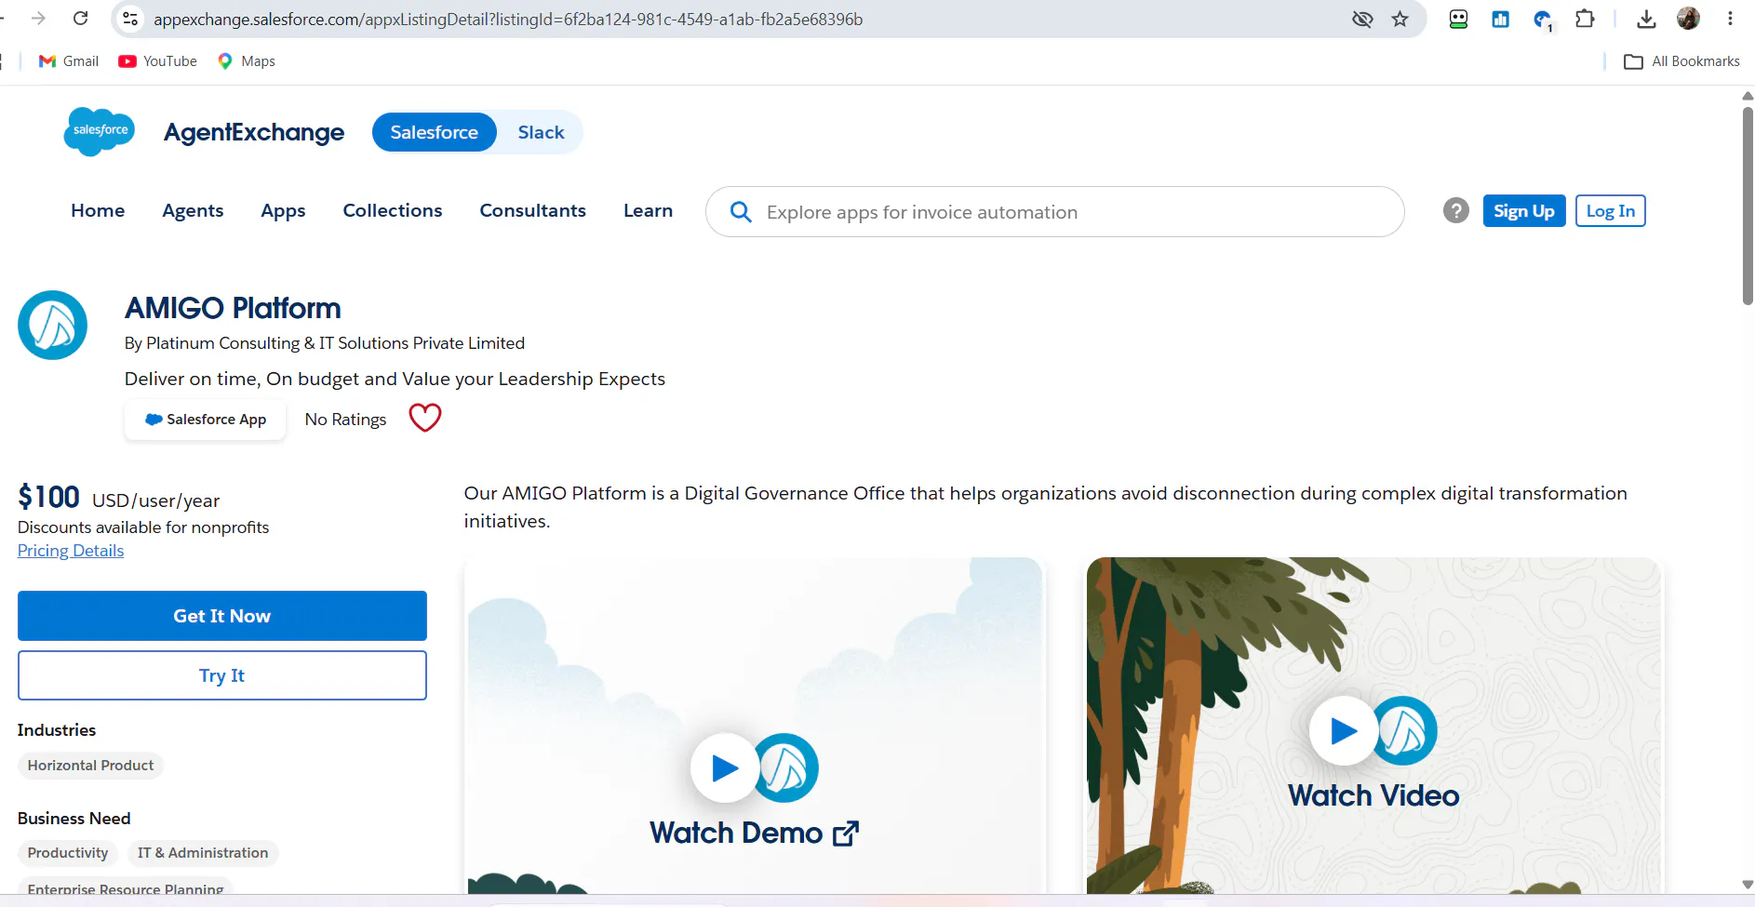Select the Productivity business need tag

(68, 853)
